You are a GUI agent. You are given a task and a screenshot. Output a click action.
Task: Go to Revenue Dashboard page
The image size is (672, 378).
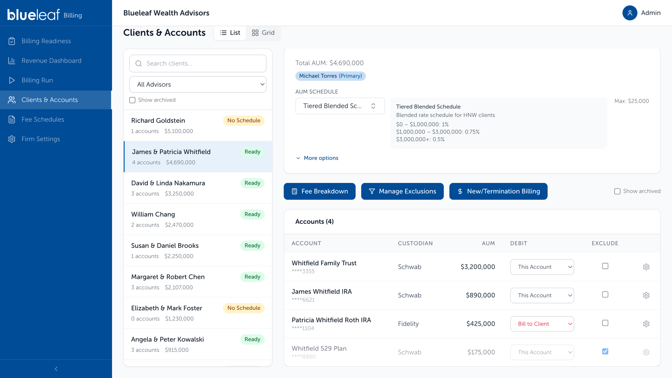point(56,61)
